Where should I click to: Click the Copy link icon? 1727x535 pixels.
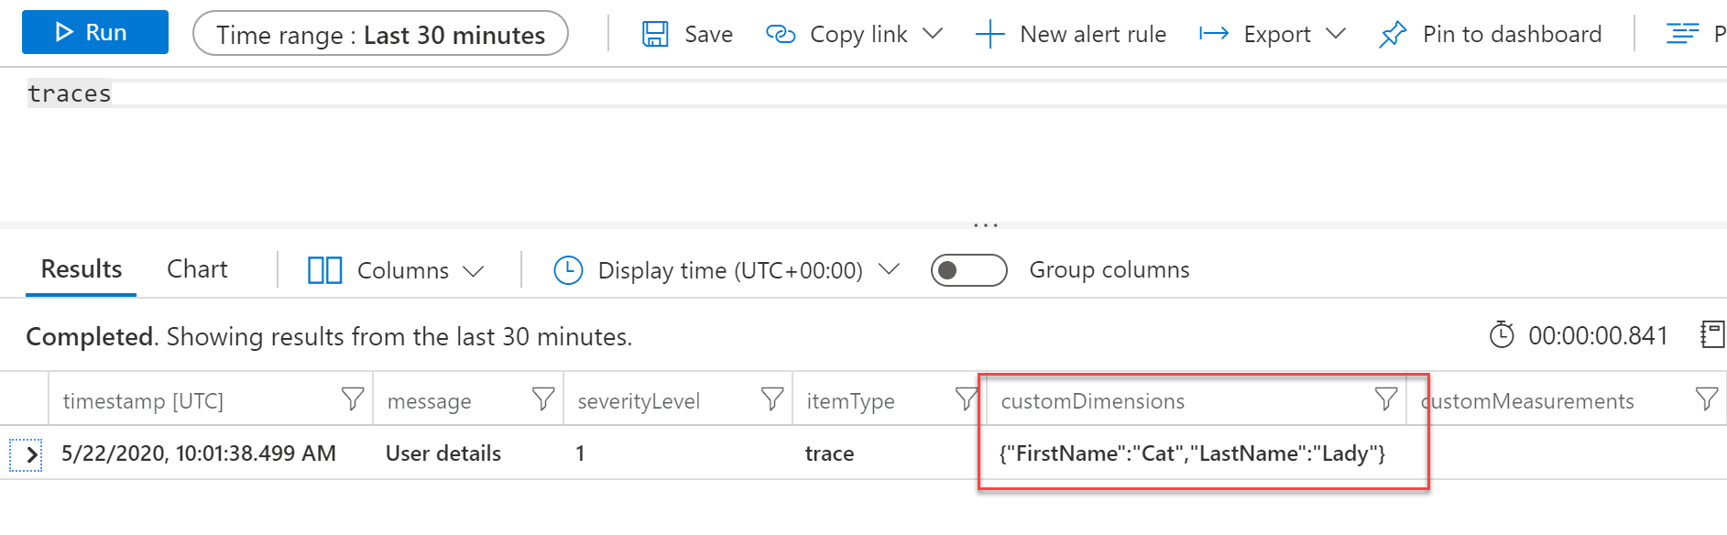pos(781,33)
